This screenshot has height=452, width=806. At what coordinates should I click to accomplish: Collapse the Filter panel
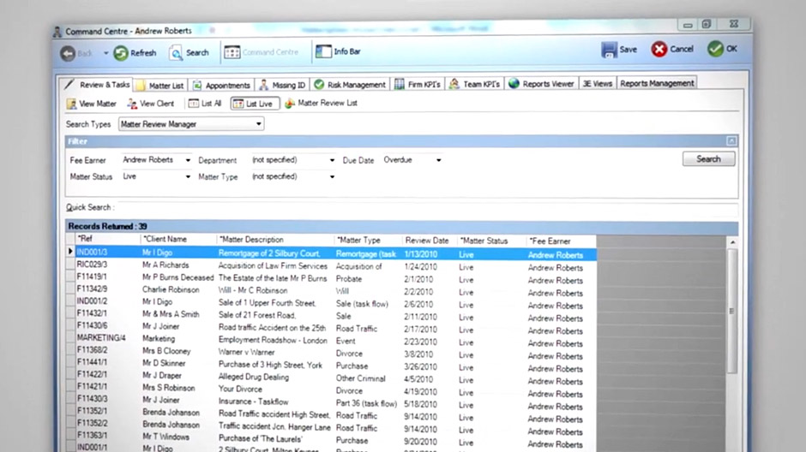[731, 140]
